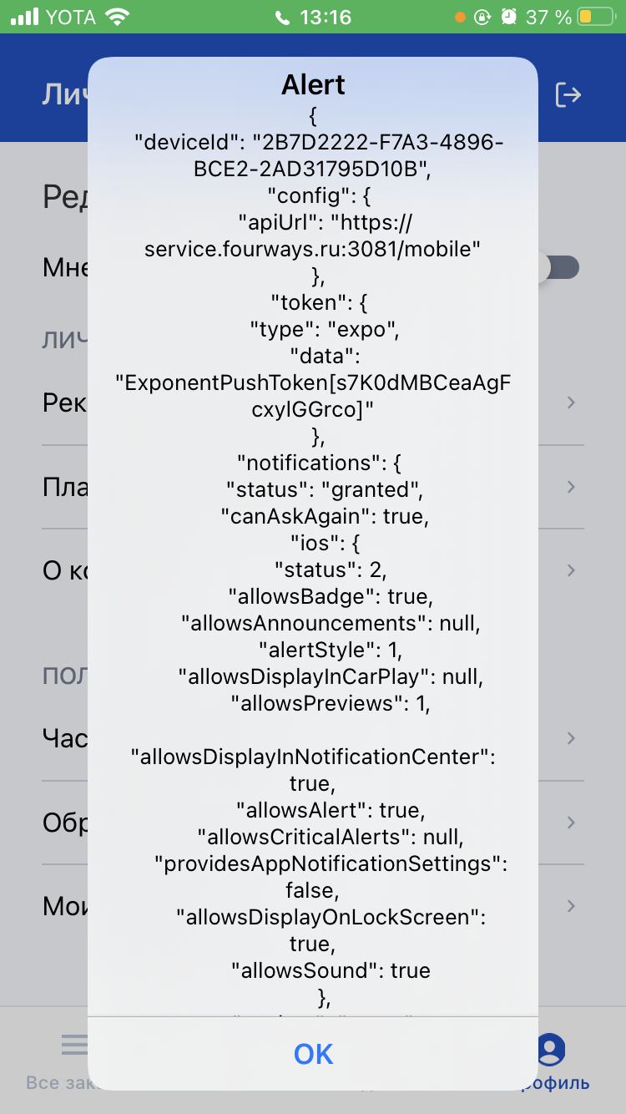Open the "Мои" row arrow
Screen dimensions: 626x1114
[x=571, y=906]
